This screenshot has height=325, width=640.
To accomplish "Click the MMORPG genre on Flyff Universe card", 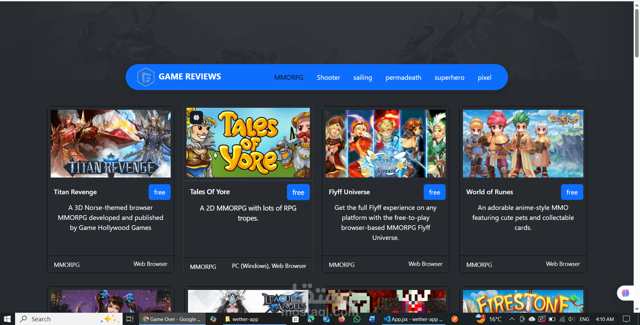I will click(342, 265).
